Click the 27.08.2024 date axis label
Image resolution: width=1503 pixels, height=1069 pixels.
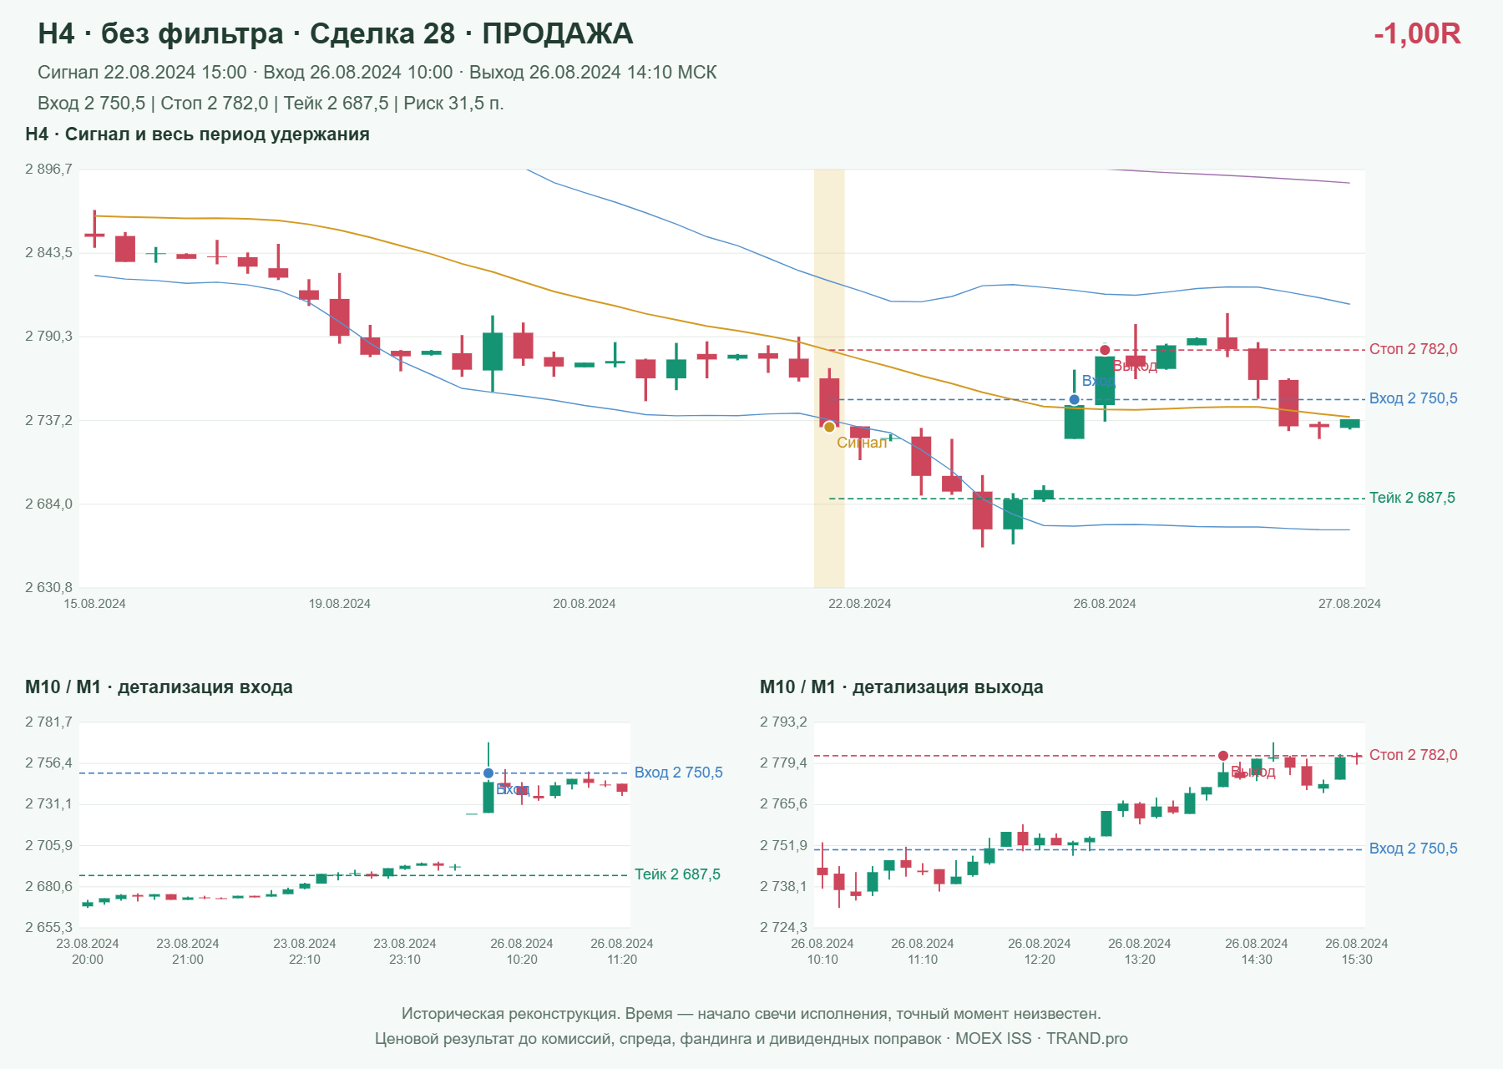point(1349,604)
